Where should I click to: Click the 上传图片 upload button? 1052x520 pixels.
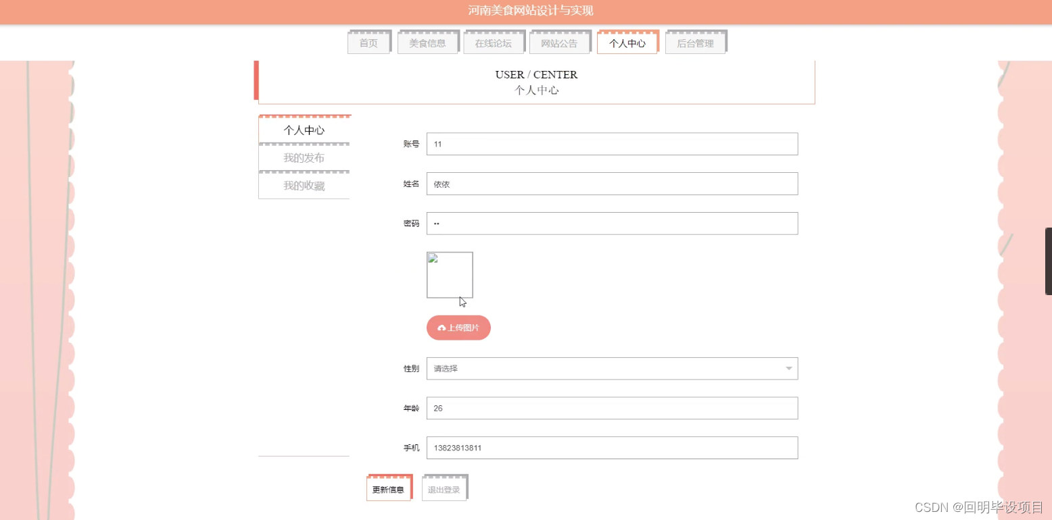458,328
